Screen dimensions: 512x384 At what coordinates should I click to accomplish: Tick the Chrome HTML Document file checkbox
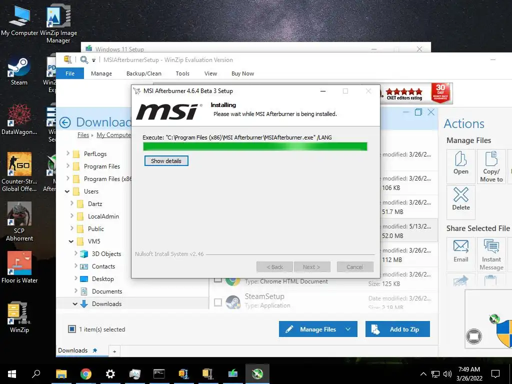218,279
